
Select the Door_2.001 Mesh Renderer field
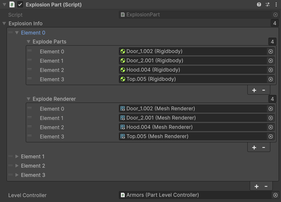(192, 118)
